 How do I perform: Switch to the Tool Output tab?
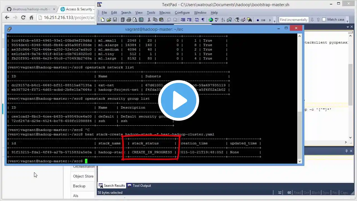[139, 186]
